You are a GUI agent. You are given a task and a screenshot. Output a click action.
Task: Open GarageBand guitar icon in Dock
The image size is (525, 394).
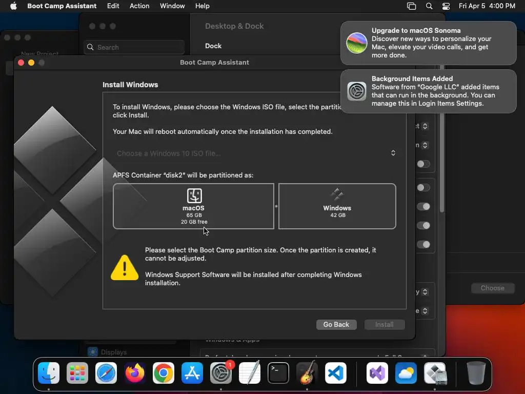point(307,373)
